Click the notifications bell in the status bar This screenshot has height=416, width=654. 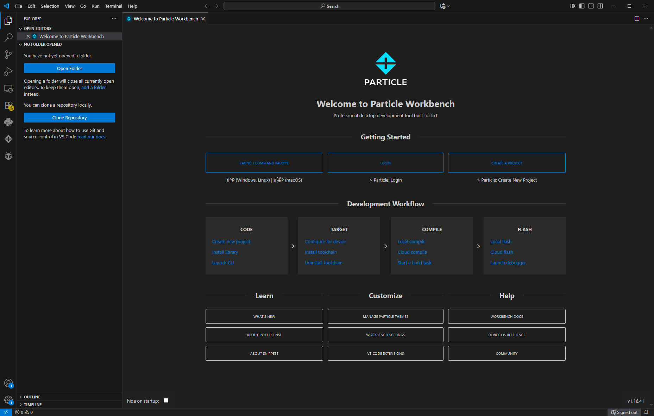click(x=647, y=412)
